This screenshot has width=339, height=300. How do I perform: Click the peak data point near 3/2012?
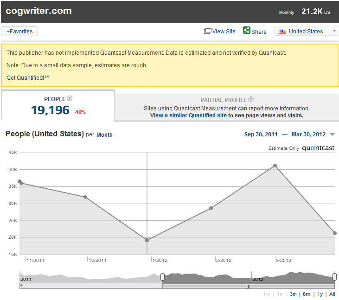pos(275,166)
